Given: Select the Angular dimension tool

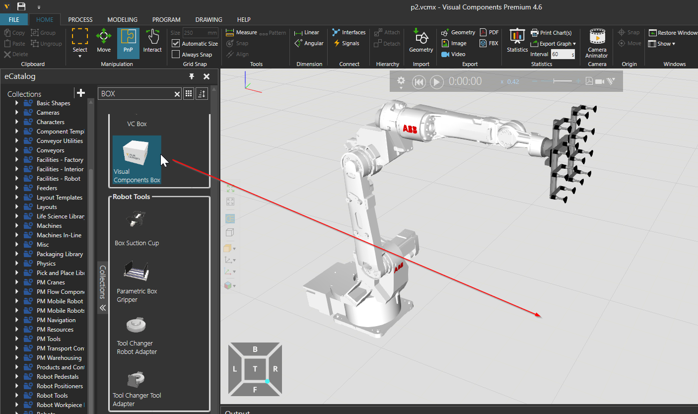Looking at the screenshot, I should tap(309, 43).
